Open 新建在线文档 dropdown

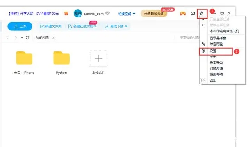(82, 26)
